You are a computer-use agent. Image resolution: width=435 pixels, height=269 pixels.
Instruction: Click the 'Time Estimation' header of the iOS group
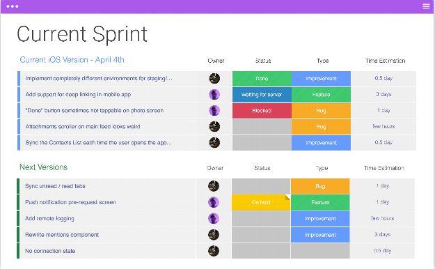tap(386, 61)
